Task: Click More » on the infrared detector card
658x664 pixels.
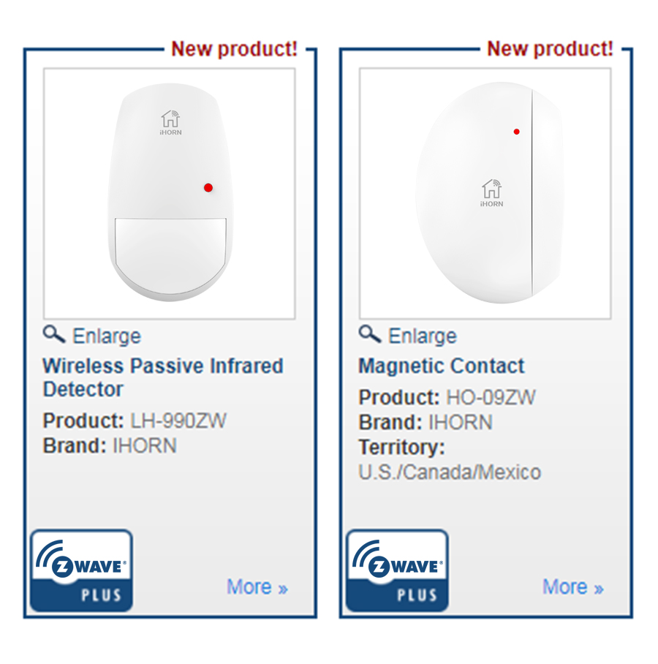Action: (257, 587)
